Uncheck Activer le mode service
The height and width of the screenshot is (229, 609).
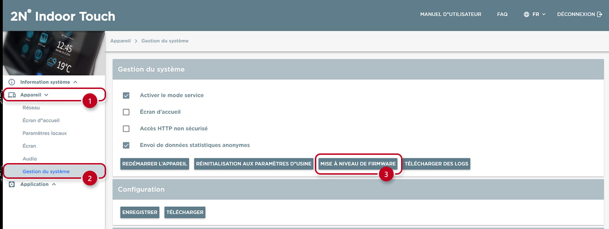[x=126, y=95]
